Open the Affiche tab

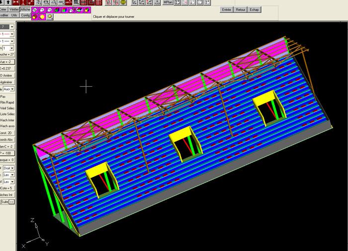(x=25, y=9)
